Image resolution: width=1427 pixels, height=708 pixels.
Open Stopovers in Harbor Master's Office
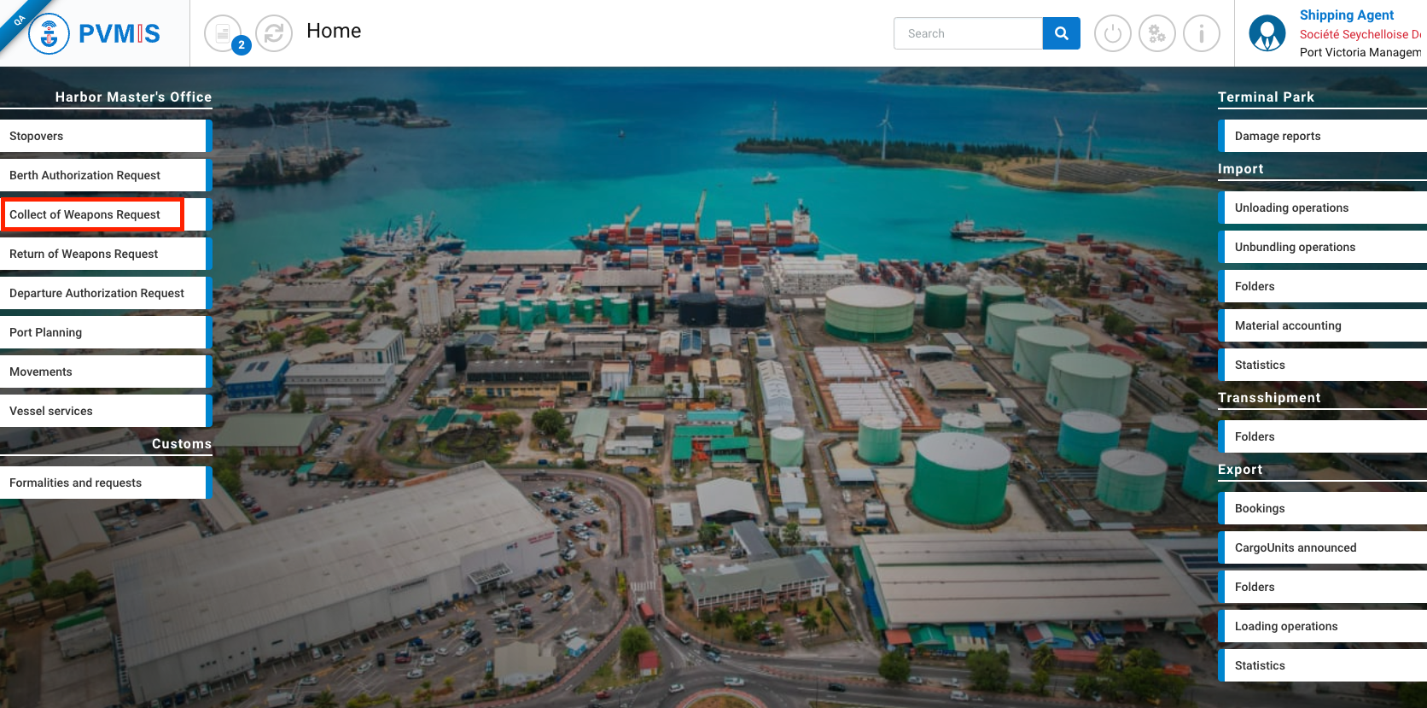coord(102,136)
